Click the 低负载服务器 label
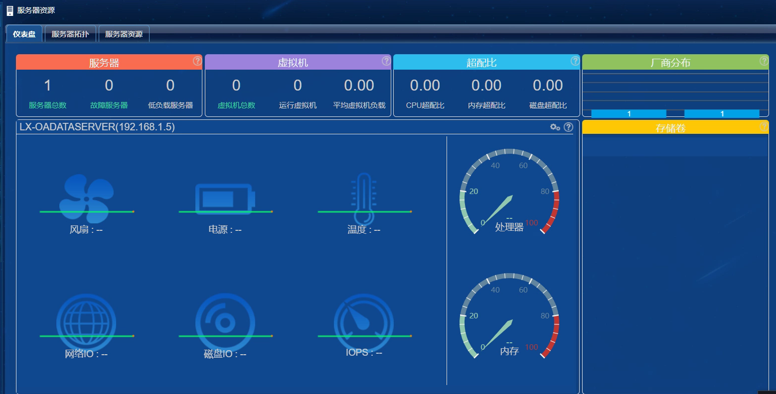This screenshot has height=394, width=776. pos(170,105)
